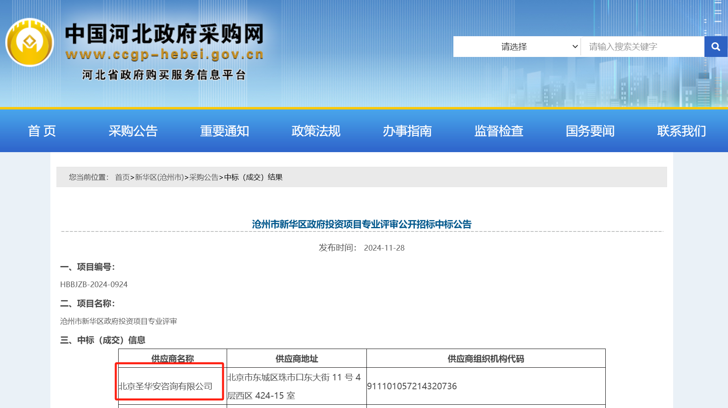Open the 政策法规 navigation menu item
Viewport: 728px width, 408px height.
pos(316,131)
